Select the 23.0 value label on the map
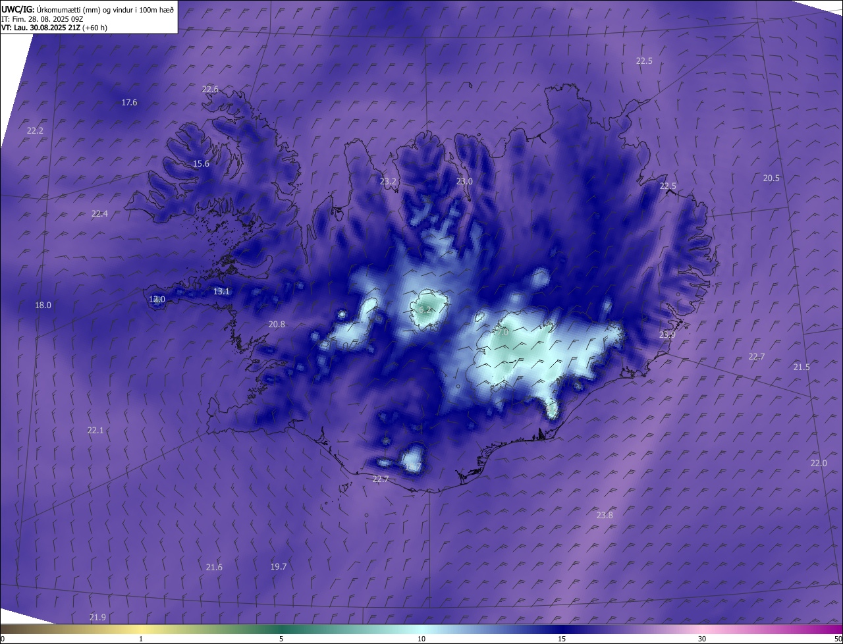 pos(465,181)
